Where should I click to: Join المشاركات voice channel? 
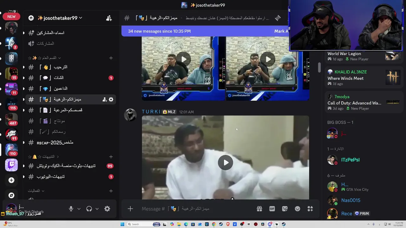[x=70, y=43]
